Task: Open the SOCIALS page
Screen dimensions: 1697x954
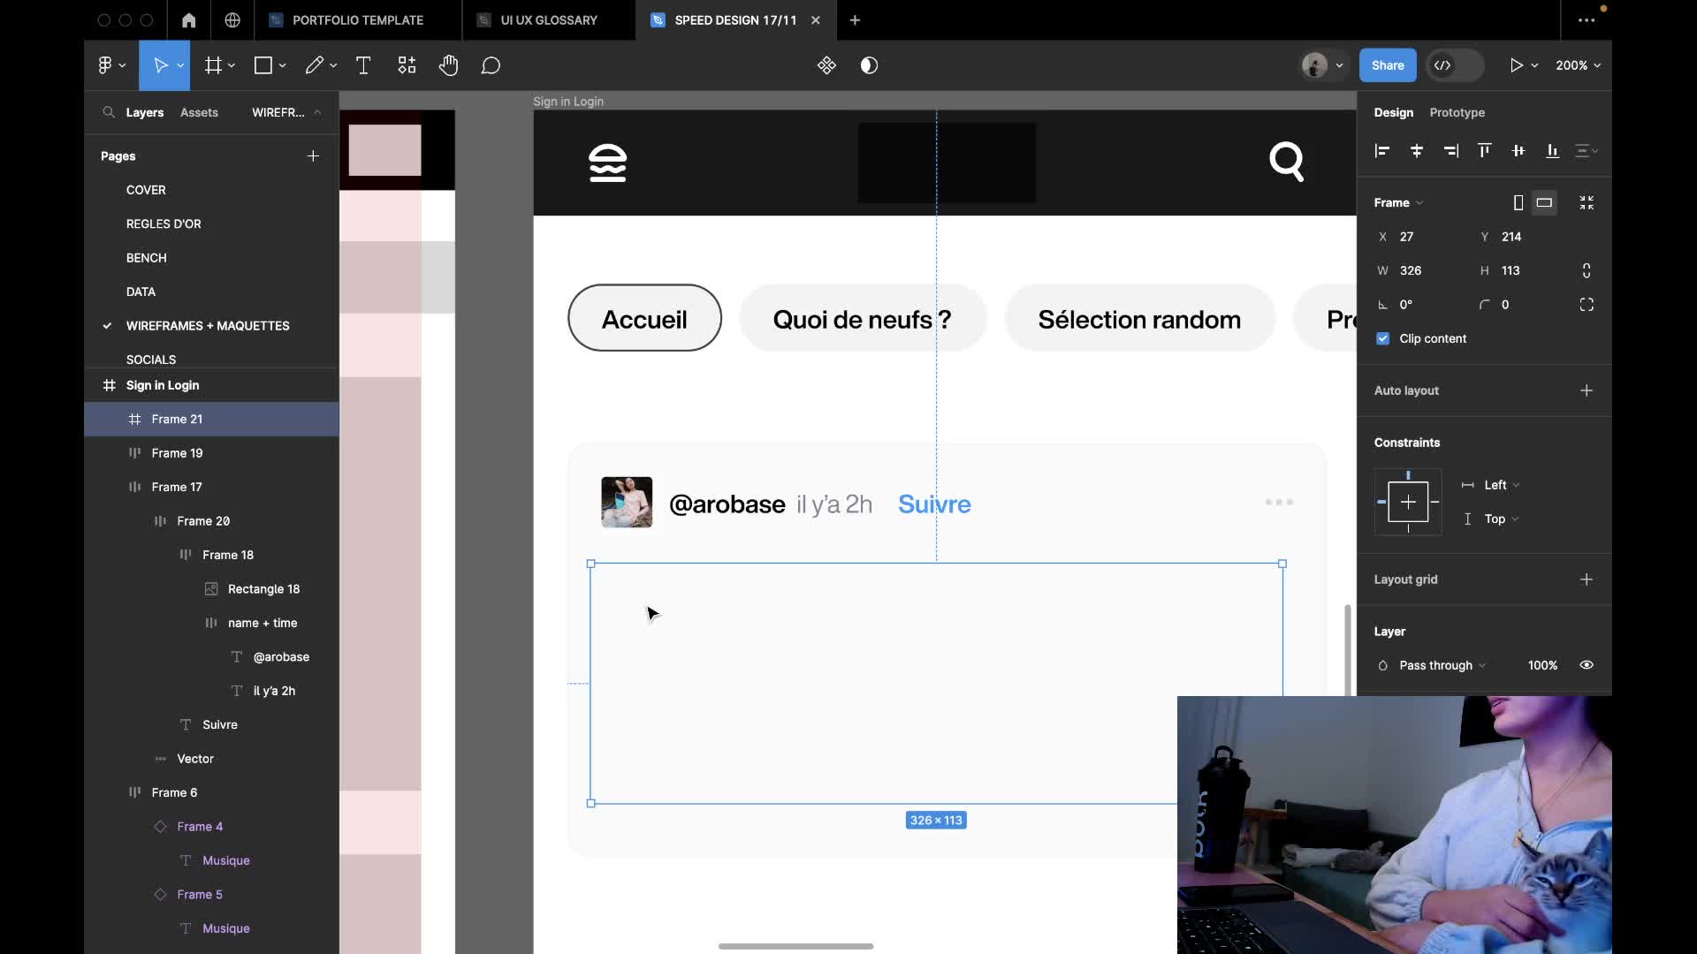Action: pos(151,360)
